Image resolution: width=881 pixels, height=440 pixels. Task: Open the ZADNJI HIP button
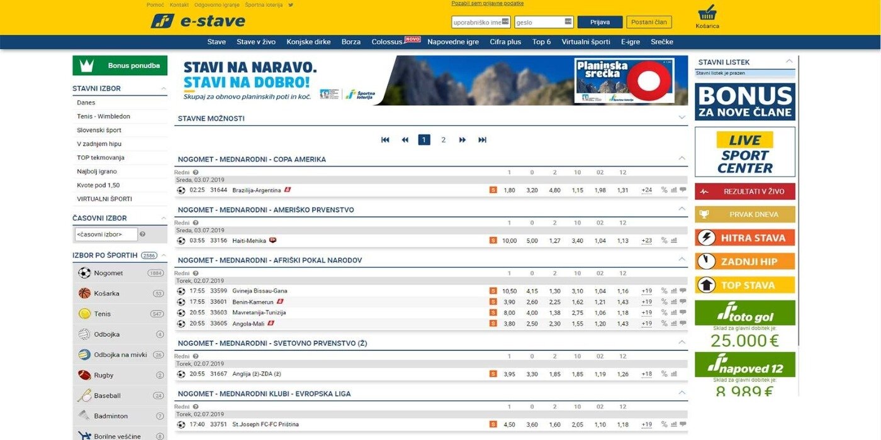point(745,261)
